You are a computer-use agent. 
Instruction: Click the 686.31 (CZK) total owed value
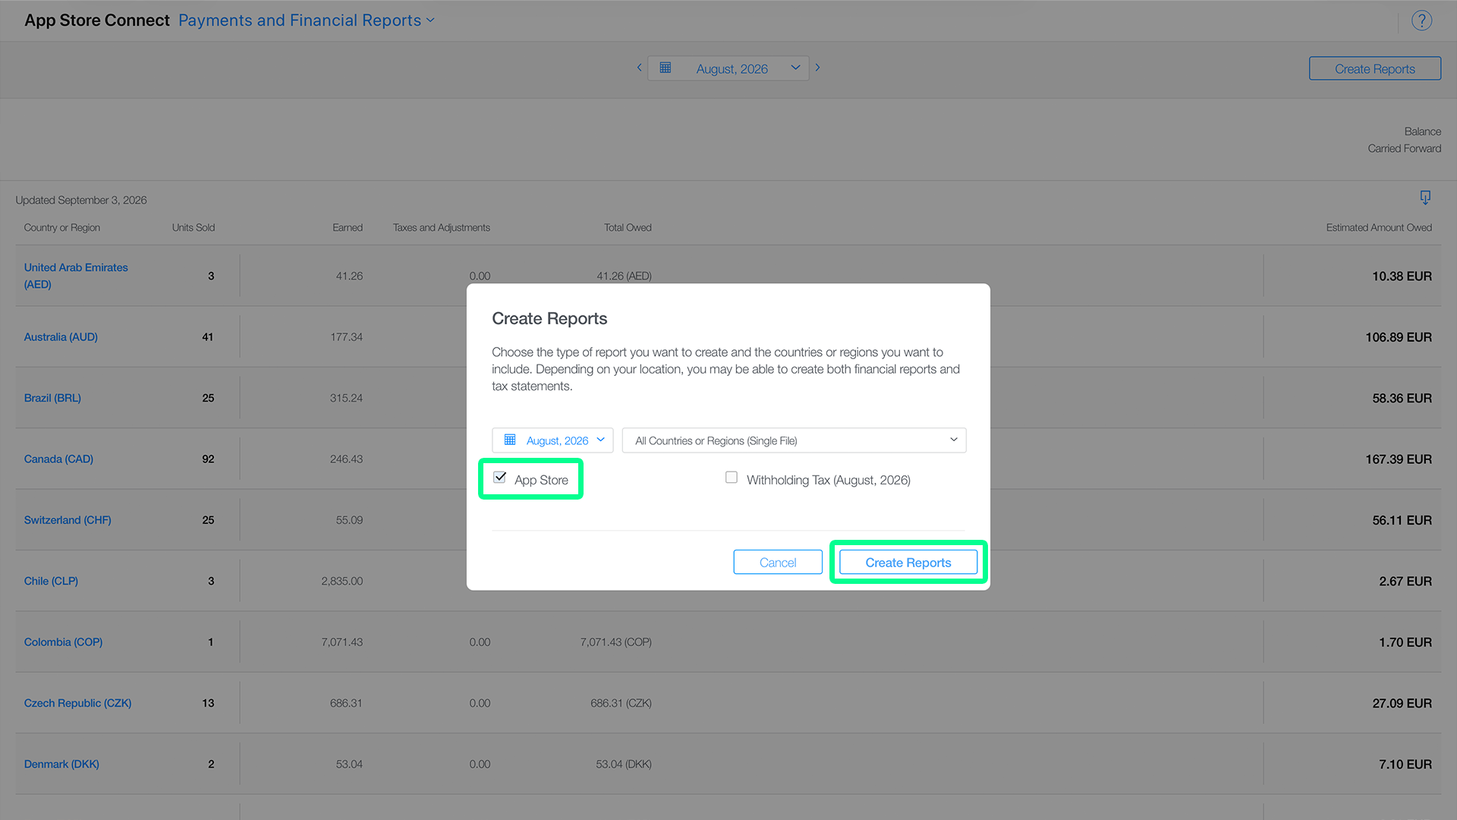coord(621,703)
